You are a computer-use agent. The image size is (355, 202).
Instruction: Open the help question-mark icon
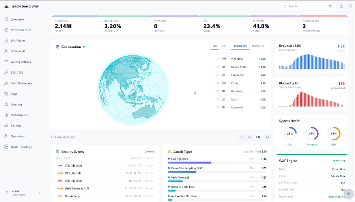tap(342, 6)
